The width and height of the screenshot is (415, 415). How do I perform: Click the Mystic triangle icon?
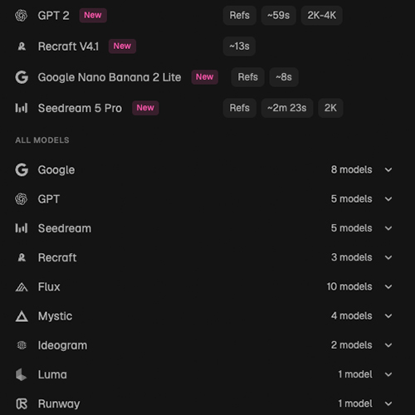pos(22,316)
